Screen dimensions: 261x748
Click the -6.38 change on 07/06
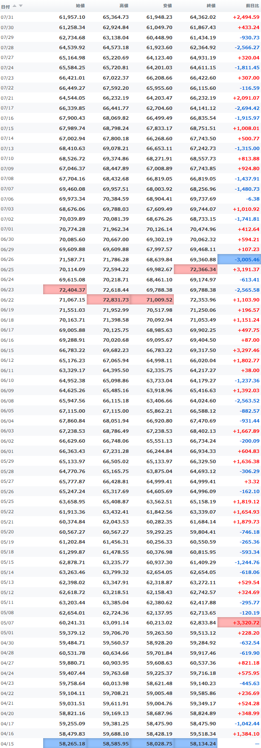(x=252, y=199)
